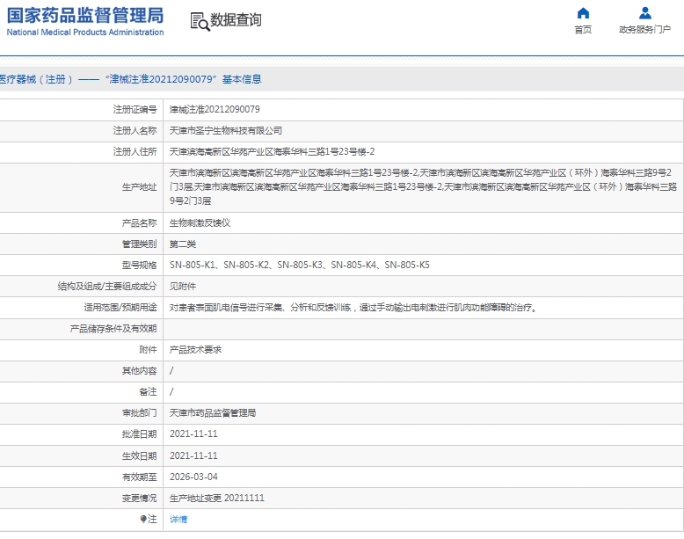684x539 pixels.
Task: Click the home icon labeled 首页
Action: (583, 13)
